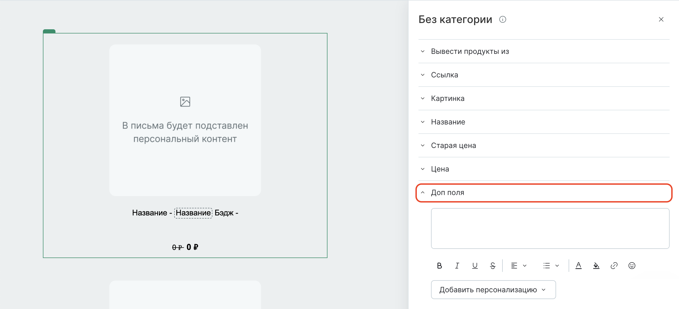Click the green block handle tab
Image resolution: width=679 pixels, height=309 pixels.
coord(49,31)
